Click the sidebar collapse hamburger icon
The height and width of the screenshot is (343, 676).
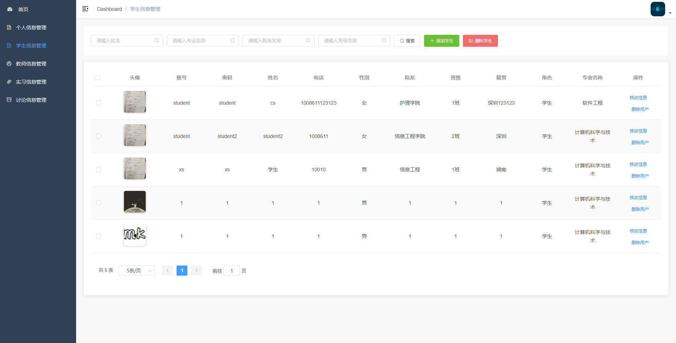[85, 9]
